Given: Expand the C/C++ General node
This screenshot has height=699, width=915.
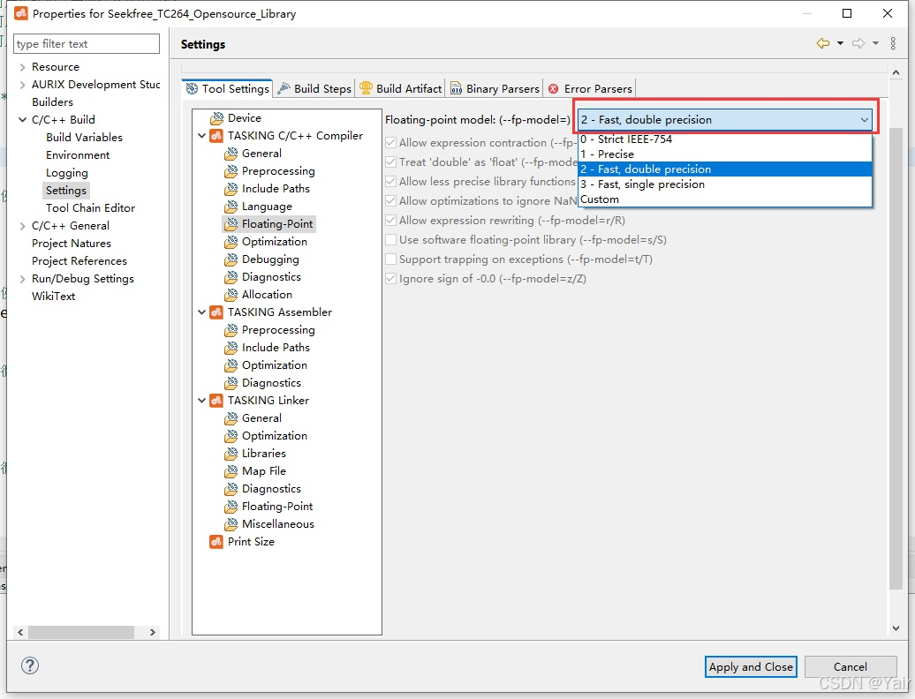Looking at the screenshot, I should [22, 226].
